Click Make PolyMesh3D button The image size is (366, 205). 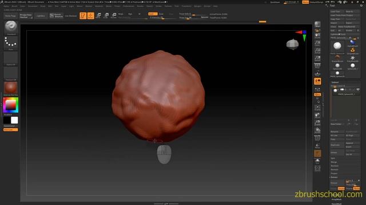point(348,27)
